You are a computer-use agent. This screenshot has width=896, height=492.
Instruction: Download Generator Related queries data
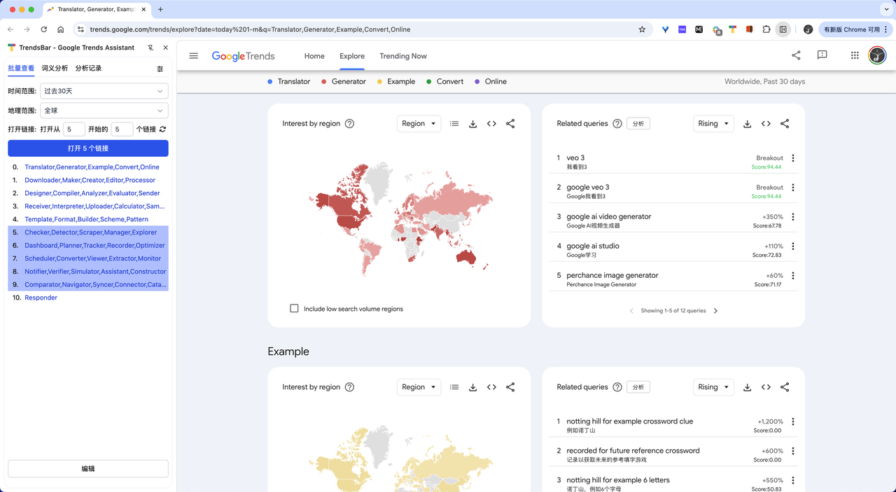(x=748, y=124)
